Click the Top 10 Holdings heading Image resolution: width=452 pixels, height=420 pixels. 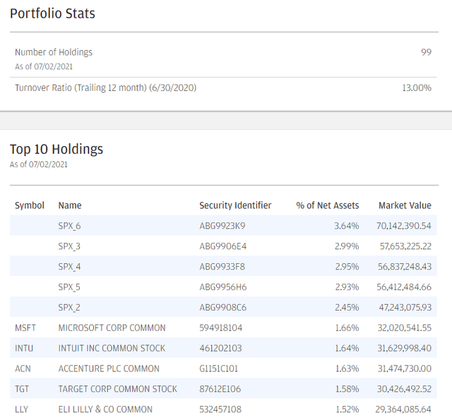(56, 149)
